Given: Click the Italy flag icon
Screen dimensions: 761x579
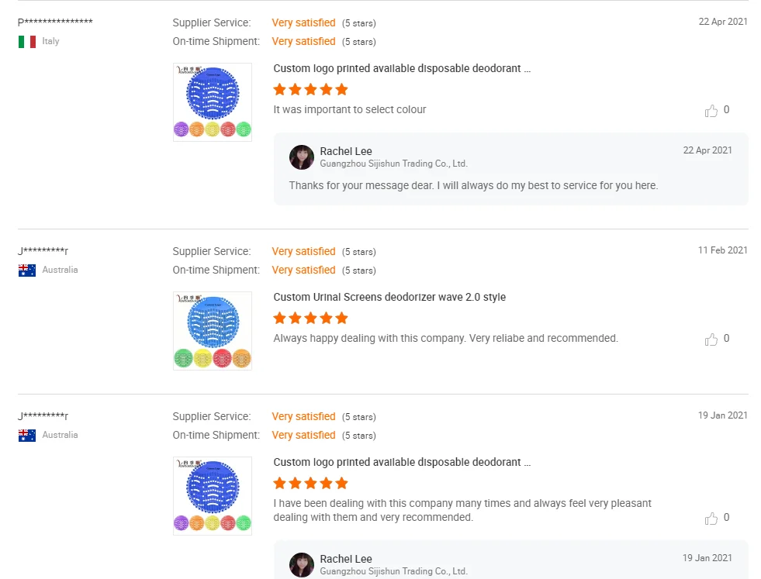Looking at the screenshot, I should click(x=27, y=42).
